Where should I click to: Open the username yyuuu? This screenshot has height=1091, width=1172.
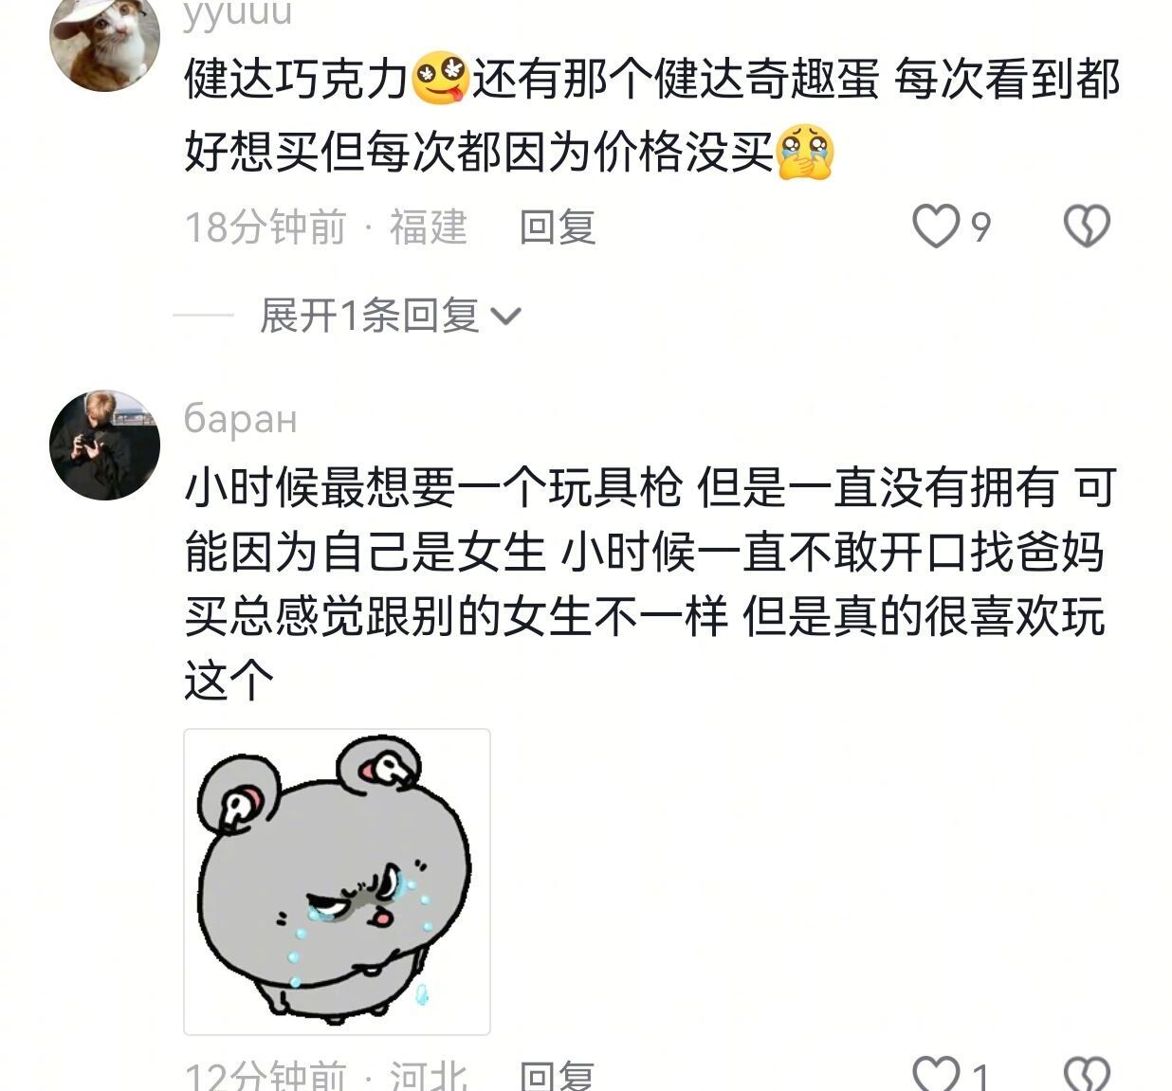[237, 13]
